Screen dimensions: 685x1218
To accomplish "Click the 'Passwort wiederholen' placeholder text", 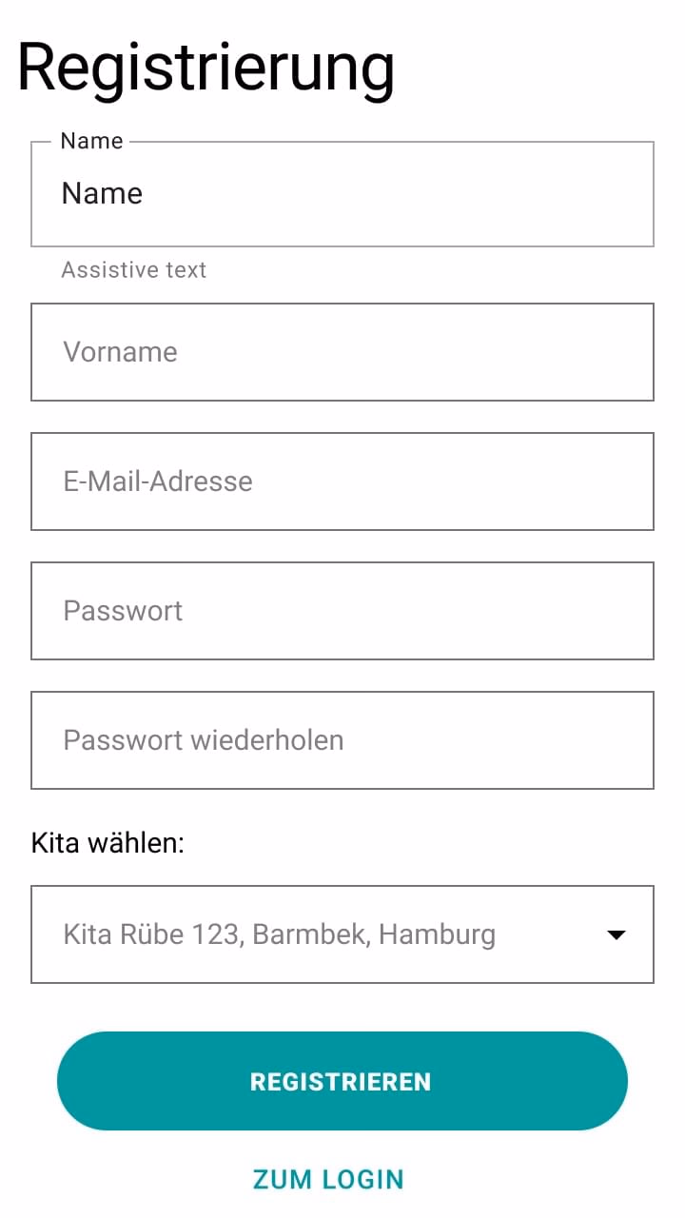I will click(x=204, y=740).
